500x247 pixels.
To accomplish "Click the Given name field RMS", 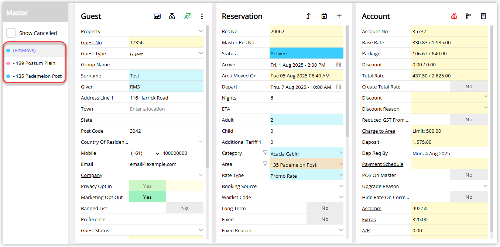I will pyautogui.click(x=166, y=87).
